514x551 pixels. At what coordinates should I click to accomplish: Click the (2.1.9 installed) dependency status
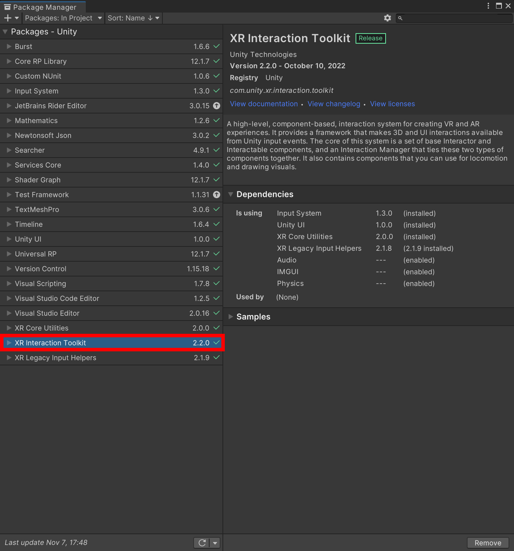click(428, 248)
